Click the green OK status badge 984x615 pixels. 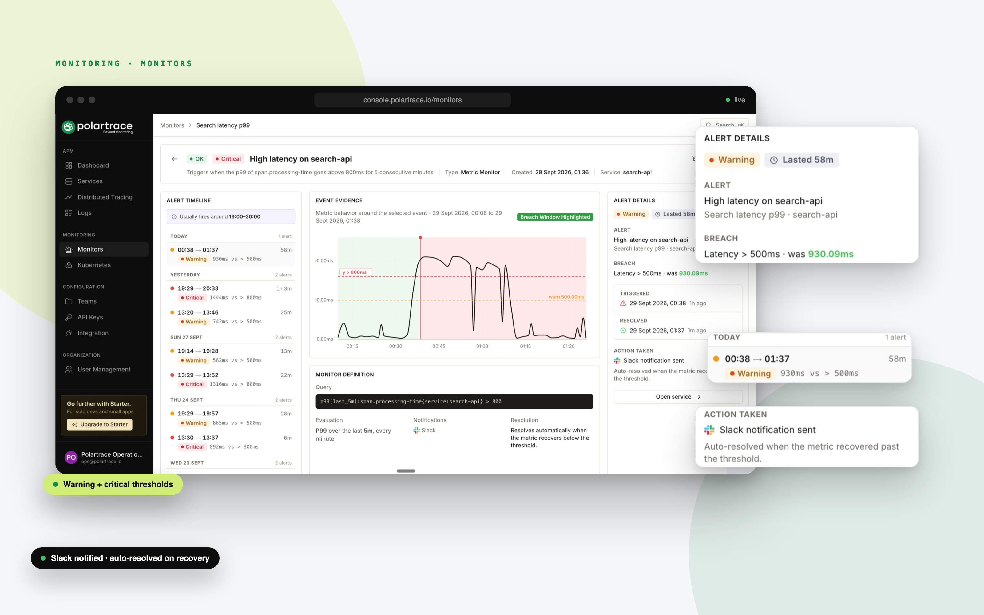pos(196,159)
